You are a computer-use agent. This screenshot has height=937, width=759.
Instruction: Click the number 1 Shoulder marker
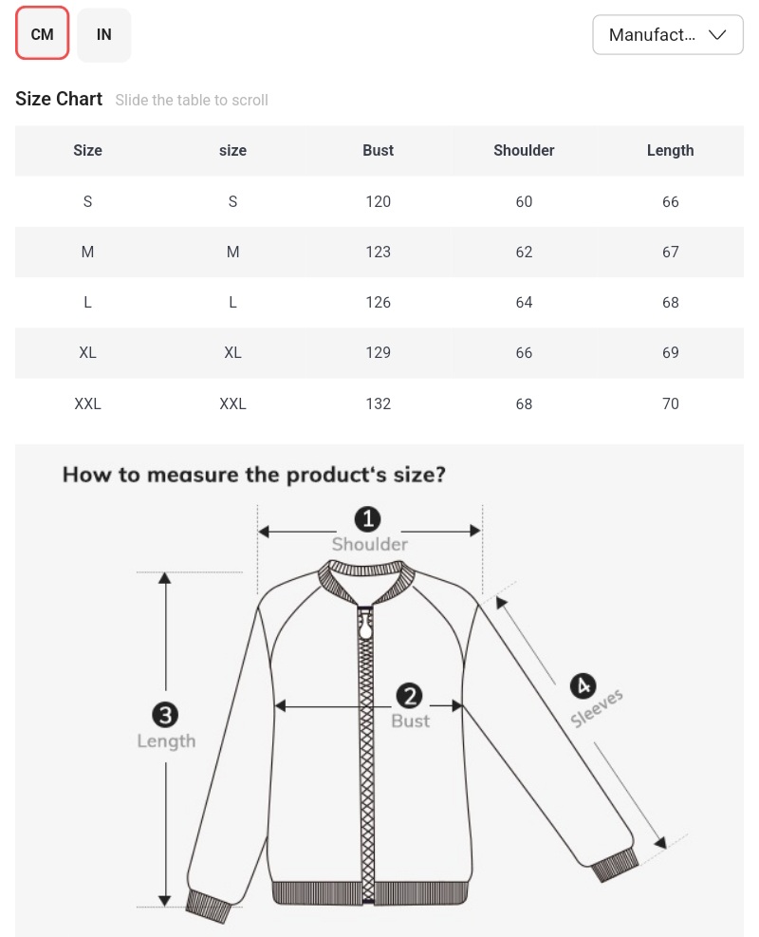pyautogui.click(x=367, y=519)
